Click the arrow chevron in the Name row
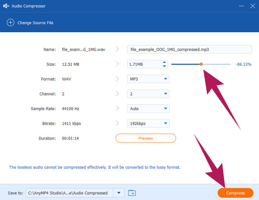Image resolution: width=259 pixels, height=200 pixels. [x=117, y=49]
